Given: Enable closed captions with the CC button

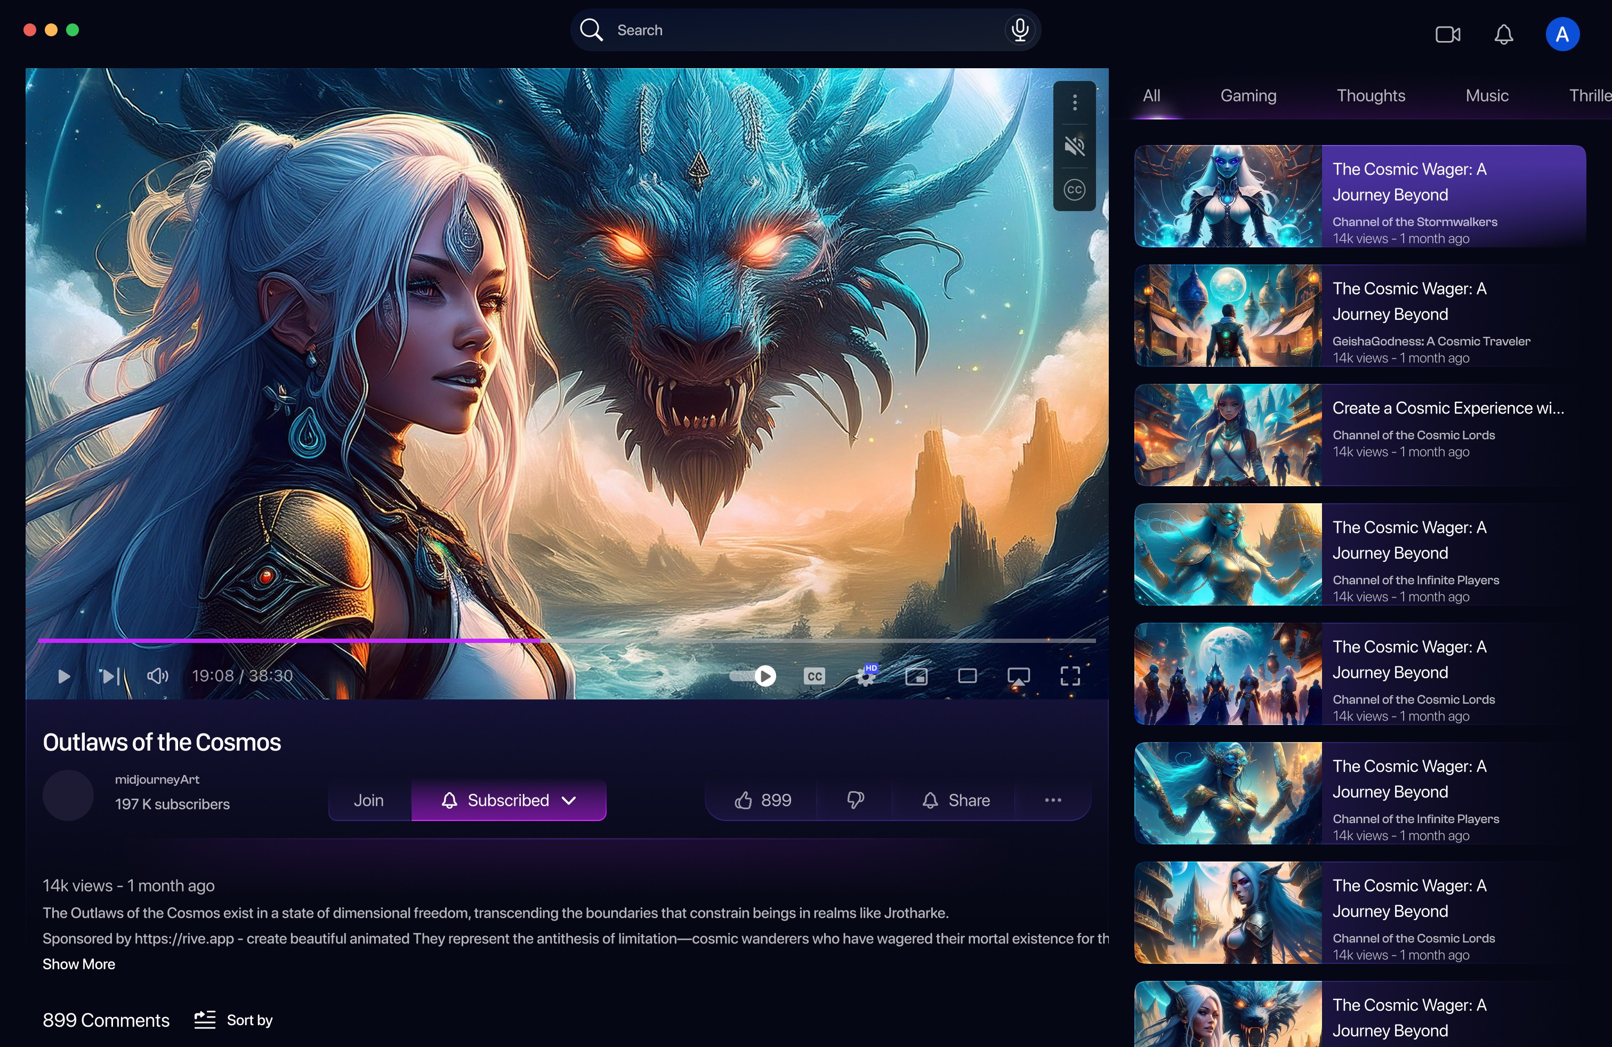Looking at the screenshot, I should pos(814,676).
